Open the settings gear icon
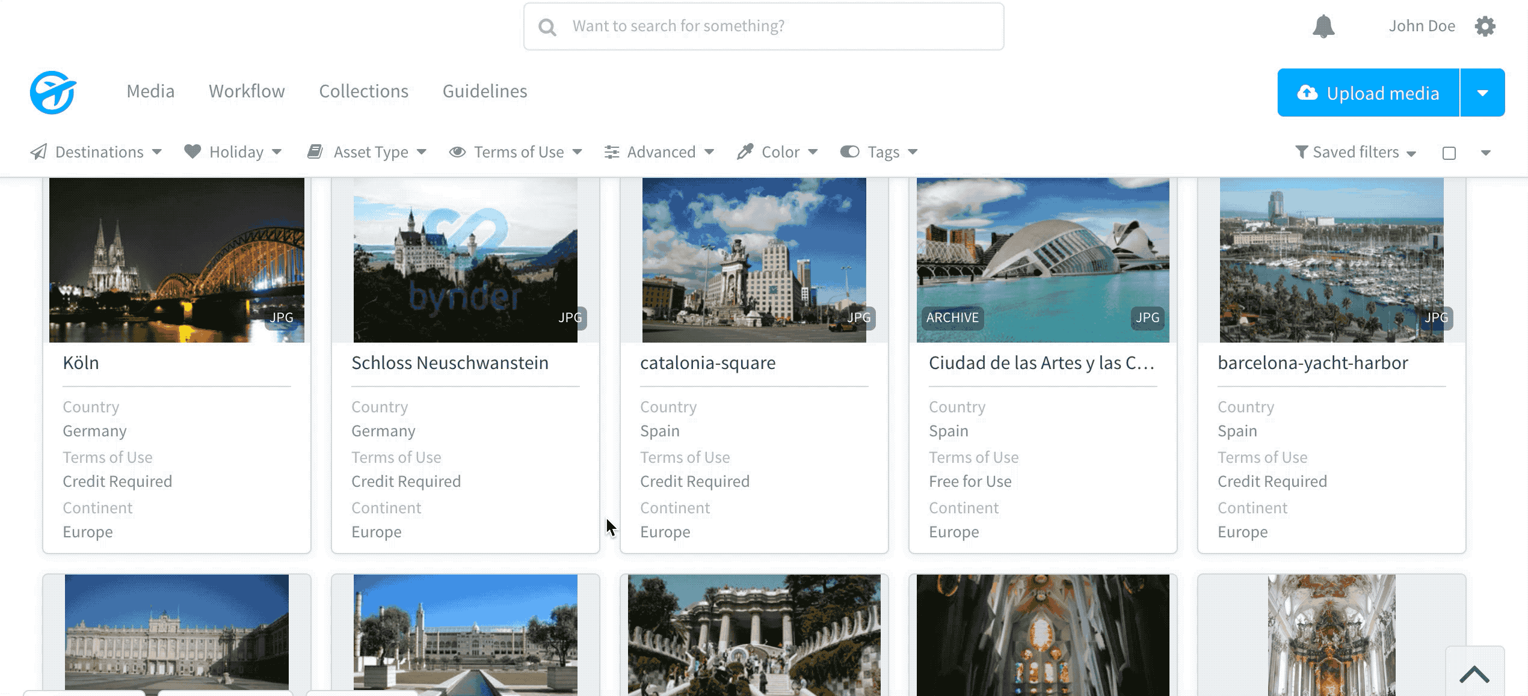This screenshot has height=696, width=1528. (1485, 26)
